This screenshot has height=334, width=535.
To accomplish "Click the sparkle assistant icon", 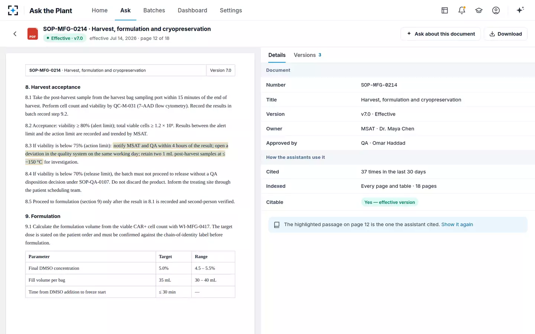I will coord(520,10).
